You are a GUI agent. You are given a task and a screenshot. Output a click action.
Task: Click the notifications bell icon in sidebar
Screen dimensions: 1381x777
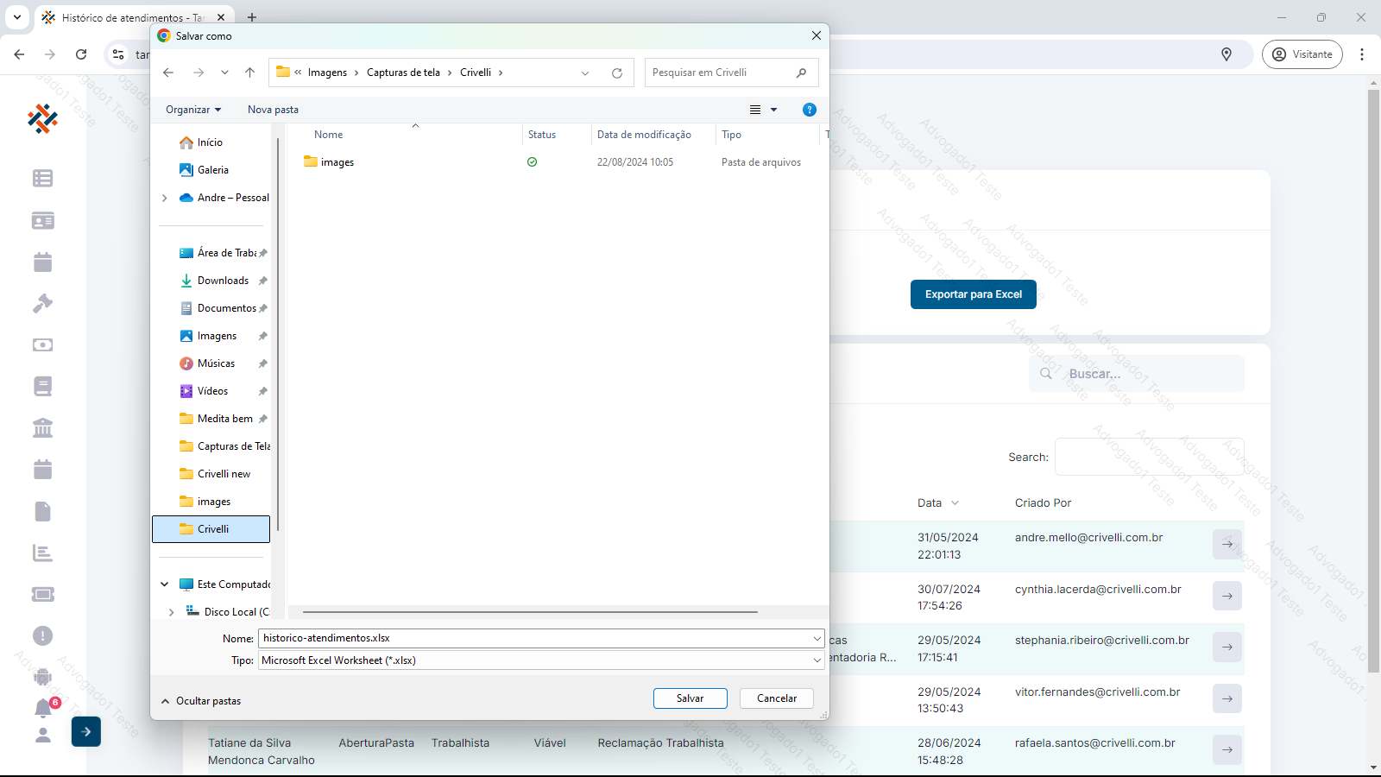click(43, 708)
